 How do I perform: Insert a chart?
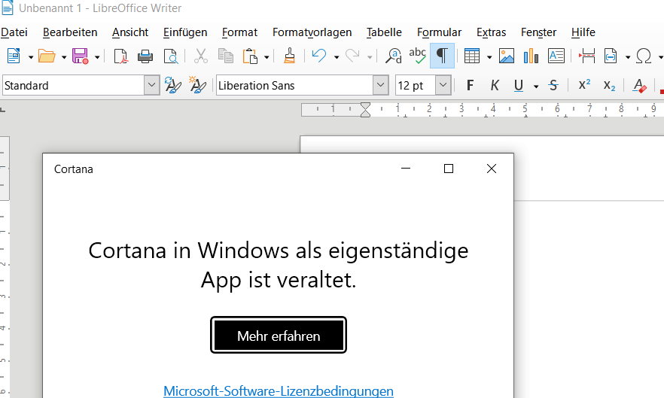531,56
